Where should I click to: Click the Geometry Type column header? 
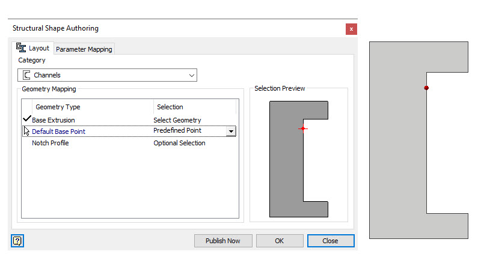(93, 107)
